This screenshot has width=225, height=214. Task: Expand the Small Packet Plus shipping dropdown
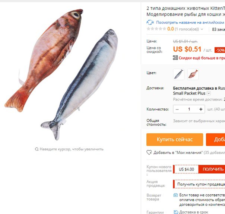(x=209, y=93)
